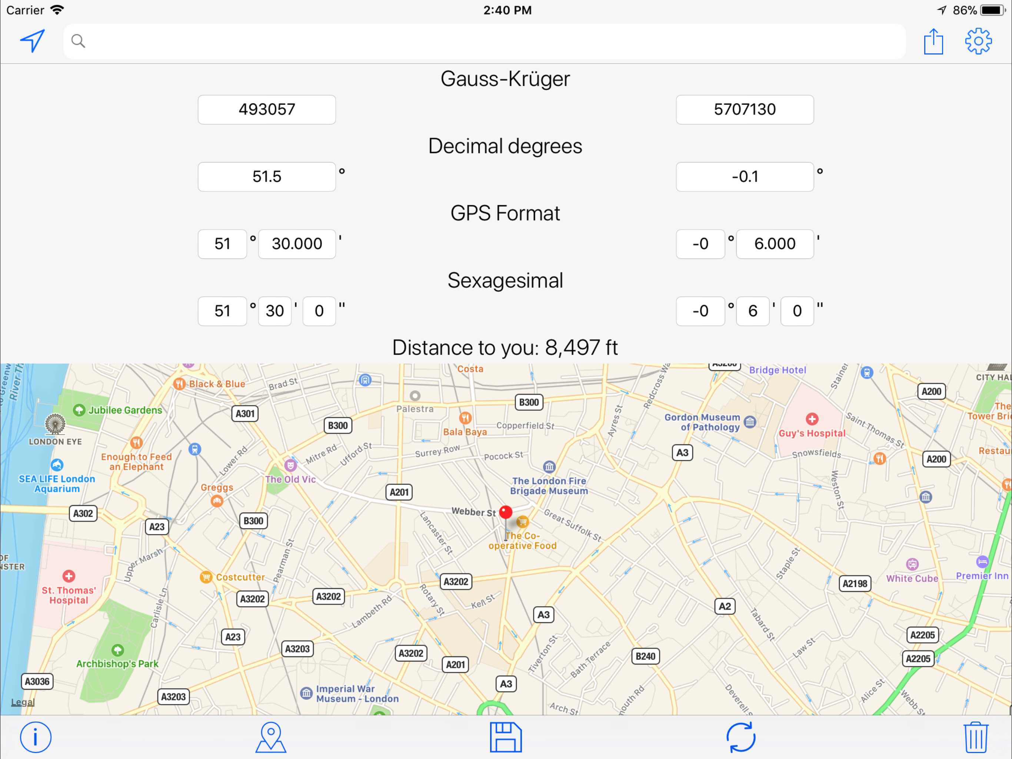Viewport: 1012px width, 759px height.
Task: Tap Gordon Museum of Pathology icon
Action: pyautogui.click(x=750, y=422)
